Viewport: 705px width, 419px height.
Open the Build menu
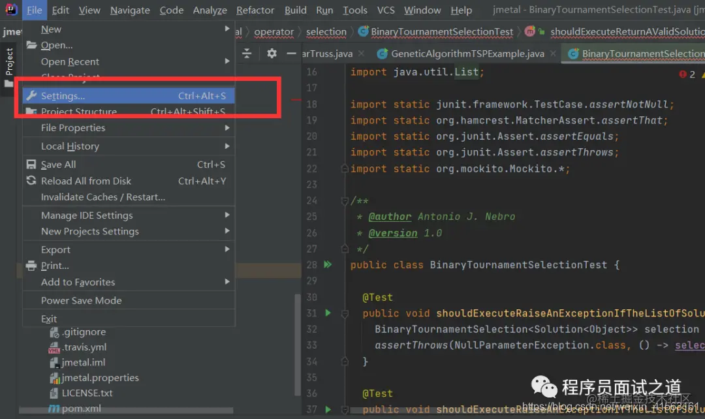pos(296,10)
